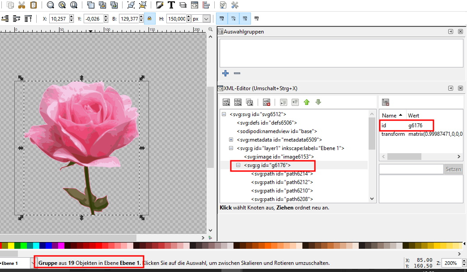The image size is (467, 272).
Task: Delete the node via XML editor icon
Action: (267, 102)
